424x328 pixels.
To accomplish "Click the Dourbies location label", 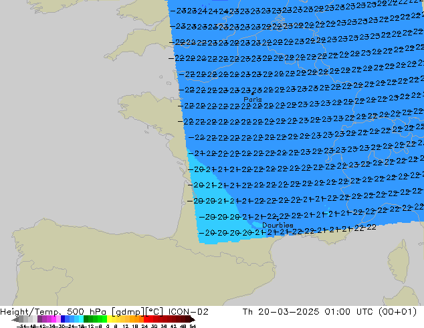I will [x=278, y=225].
